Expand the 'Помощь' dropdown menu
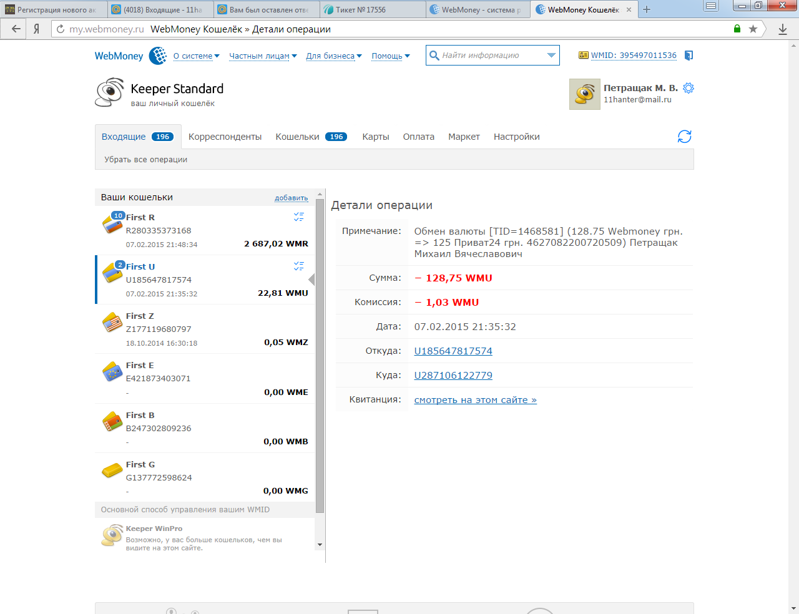Viewport: 799px width, 614px height. (391, 56)
